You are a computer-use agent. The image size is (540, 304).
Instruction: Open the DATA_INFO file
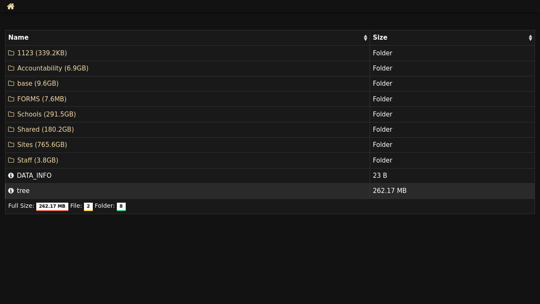34,176
